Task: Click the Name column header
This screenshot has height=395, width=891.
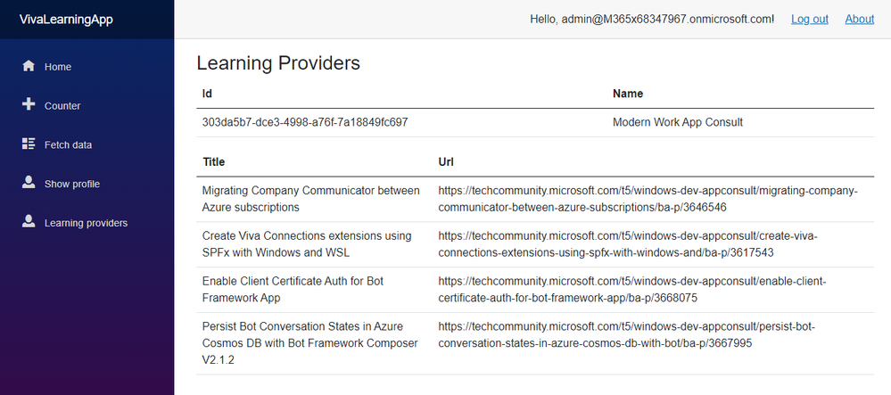Action: click(x=628, y=94)
